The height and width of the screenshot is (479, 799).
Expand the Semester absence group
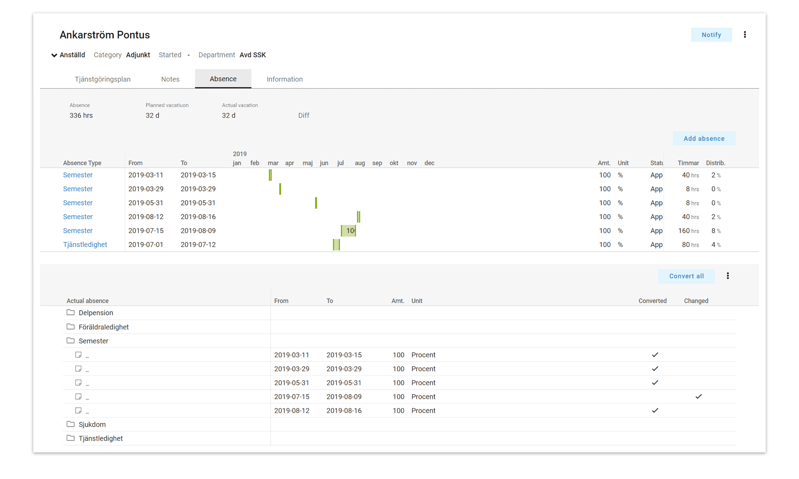70,341
